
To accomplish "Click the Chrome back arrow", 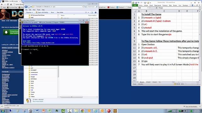I will (2, 4).
